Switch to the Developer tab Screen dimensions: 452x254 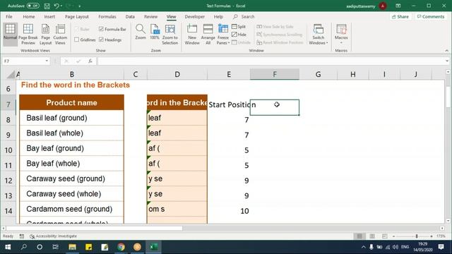click(x=195, y=17)
